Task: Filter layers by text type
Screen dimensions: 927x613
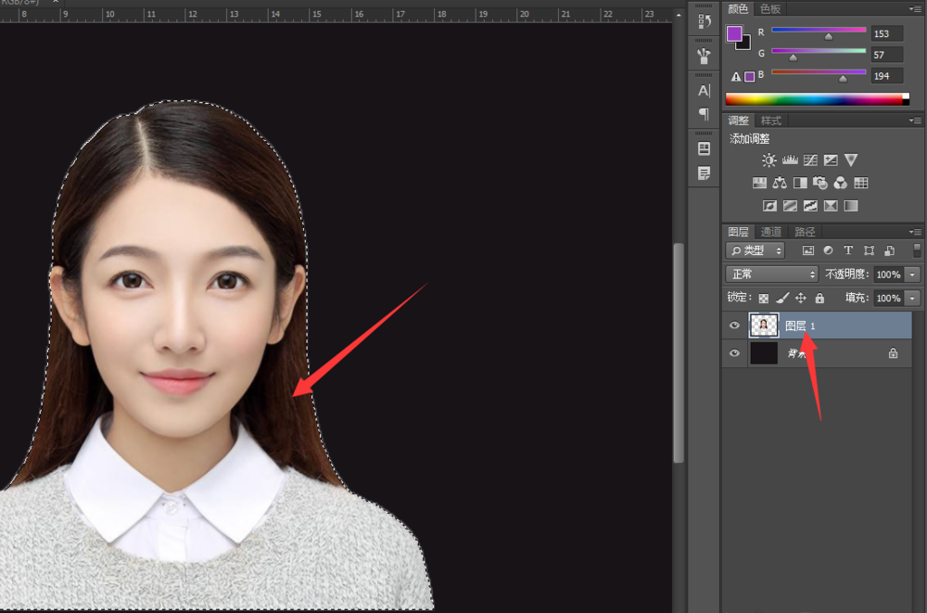Action: [848, 250]
